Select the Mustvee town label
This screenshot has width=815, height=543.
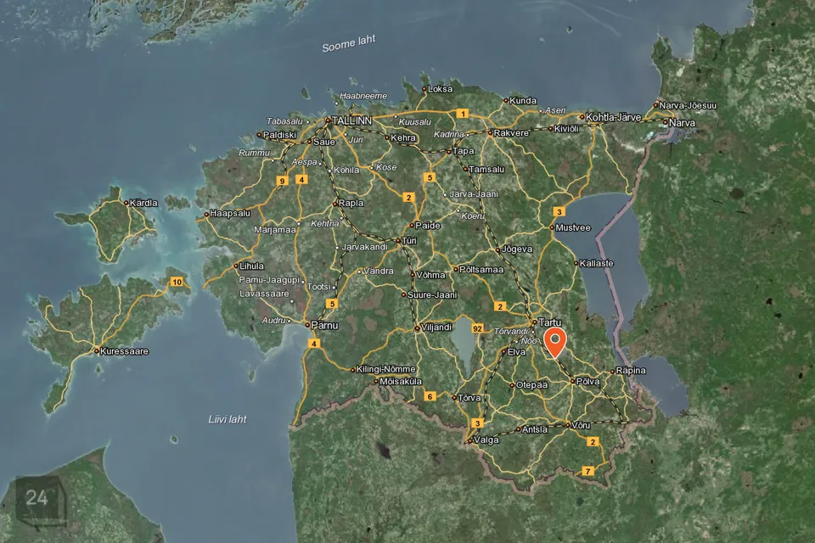[x=573, y=228]
